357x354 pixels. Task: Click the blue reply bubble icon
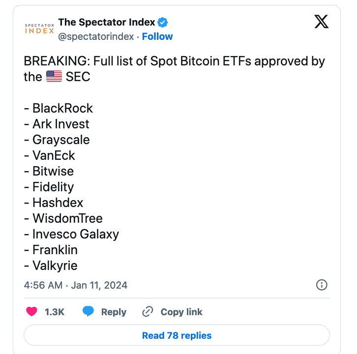coord(89,312)
